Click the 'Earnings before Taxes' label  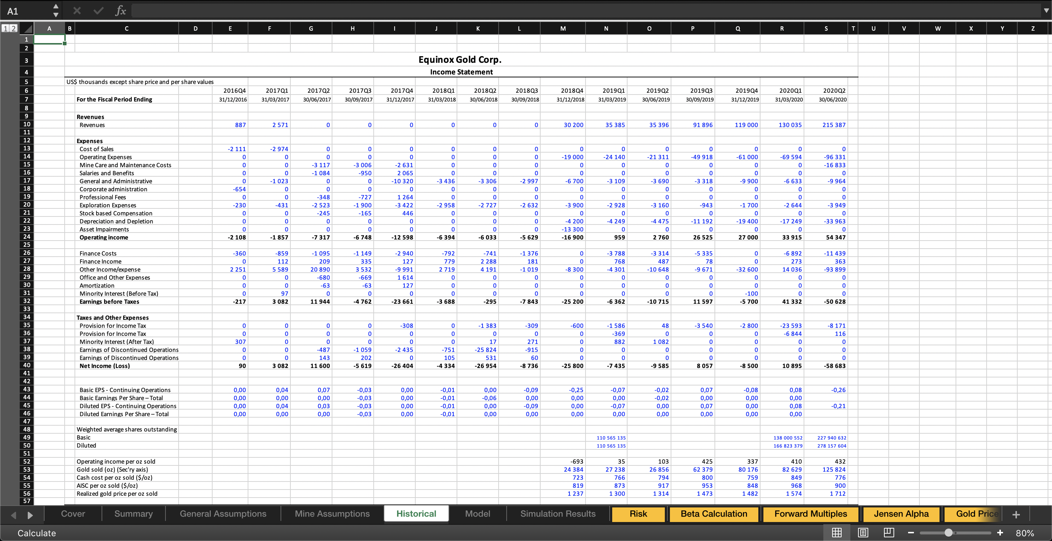(110, 302)
